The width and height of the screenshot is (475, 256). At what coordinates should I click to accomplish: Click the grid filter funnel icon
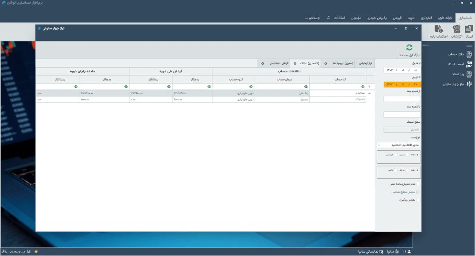coord(369,87)
